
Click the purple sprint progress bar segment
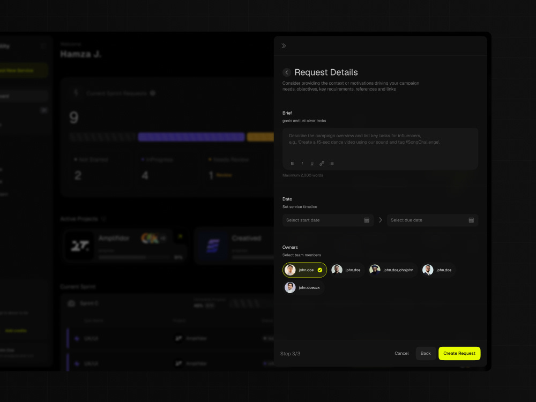coord(191,137)
